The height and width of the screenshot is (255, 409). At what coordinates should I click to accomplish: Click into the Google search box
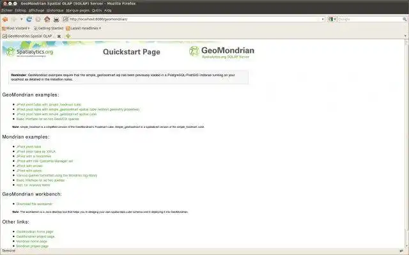[370, 19]
